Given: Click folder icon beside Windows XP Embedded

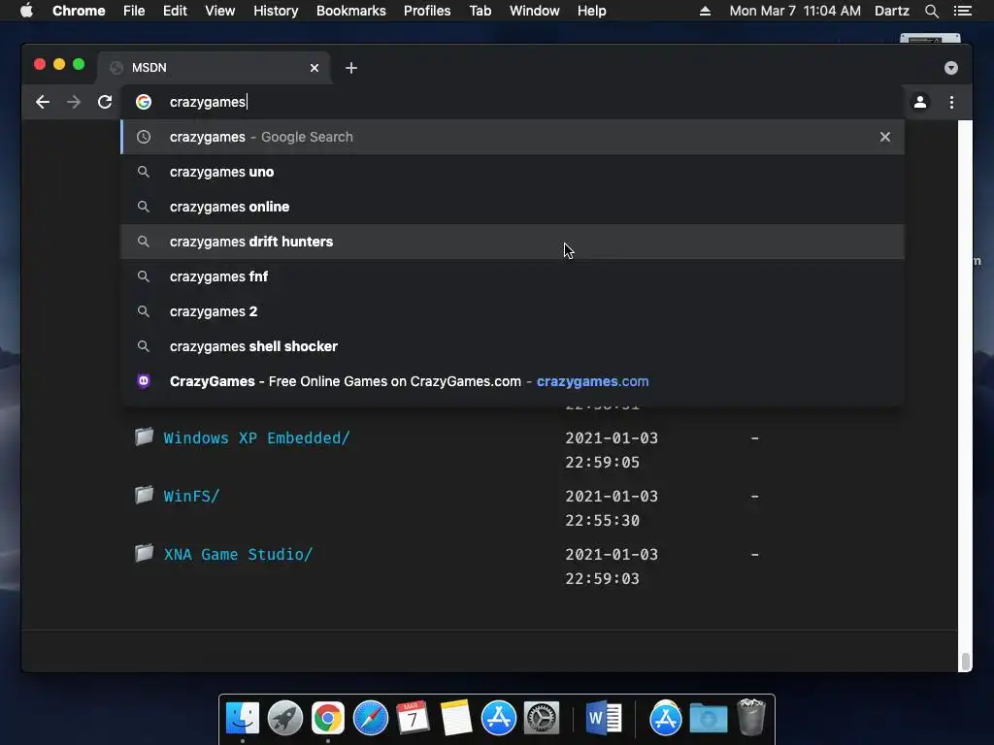Looking at the screenshot, I should (x=145, y=437).
